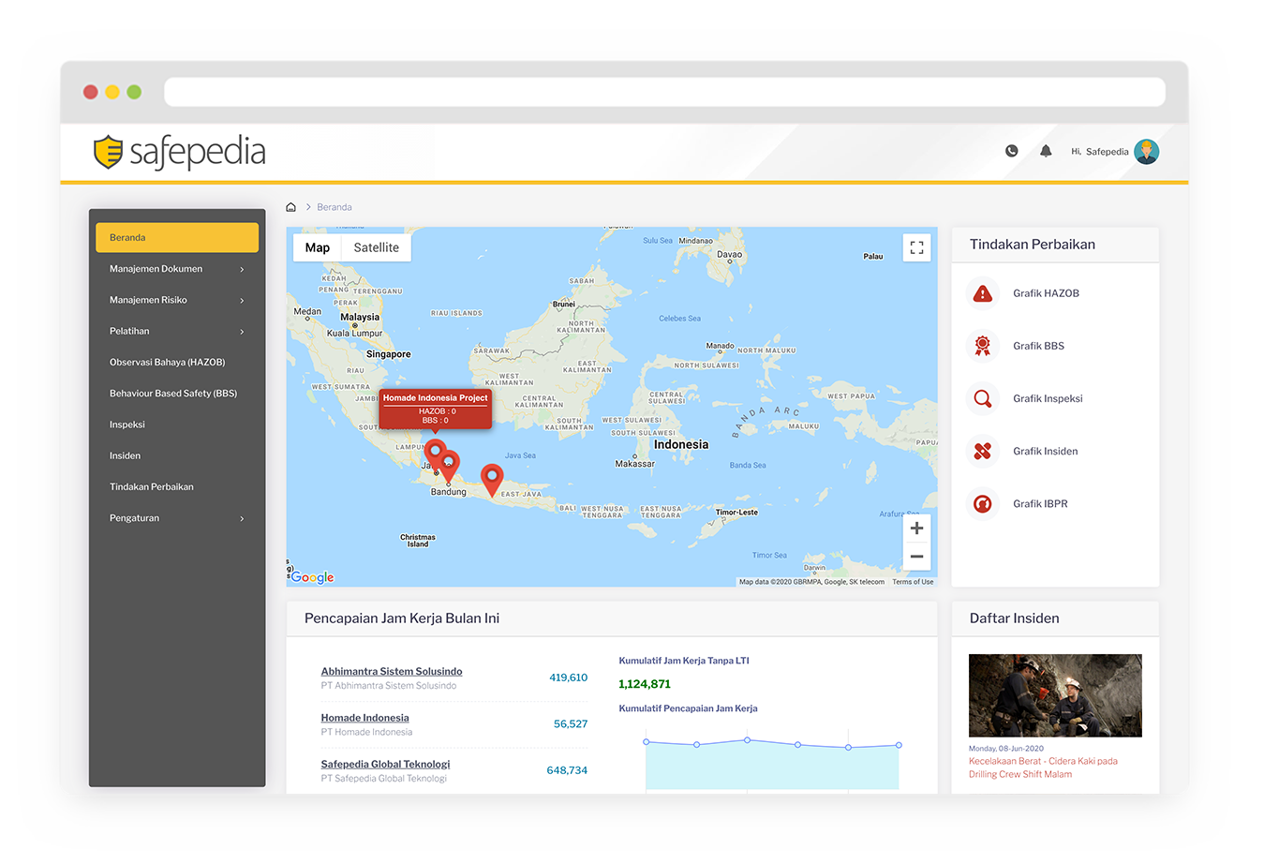
Task: Click the Google logo on the map
Action: click(x=312, y=577)
